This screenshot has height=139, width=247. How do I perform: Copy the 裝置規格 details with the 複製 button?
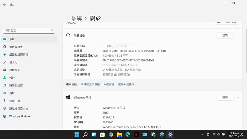pos(225,35)
